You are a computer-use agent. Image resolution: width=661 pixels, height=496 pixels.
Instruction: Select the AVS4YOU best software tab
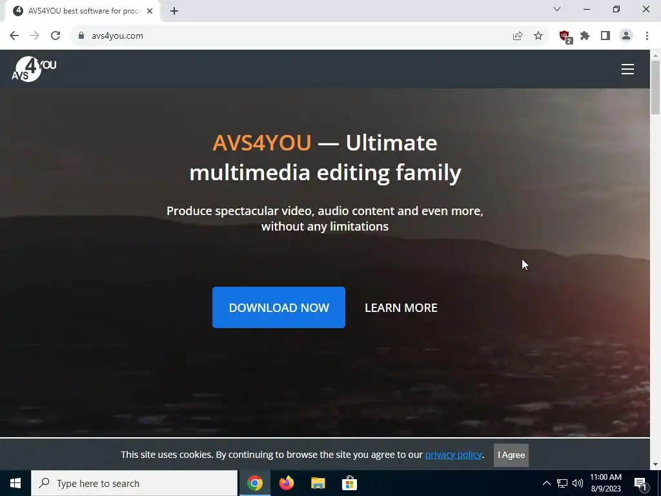pos(82,11)
